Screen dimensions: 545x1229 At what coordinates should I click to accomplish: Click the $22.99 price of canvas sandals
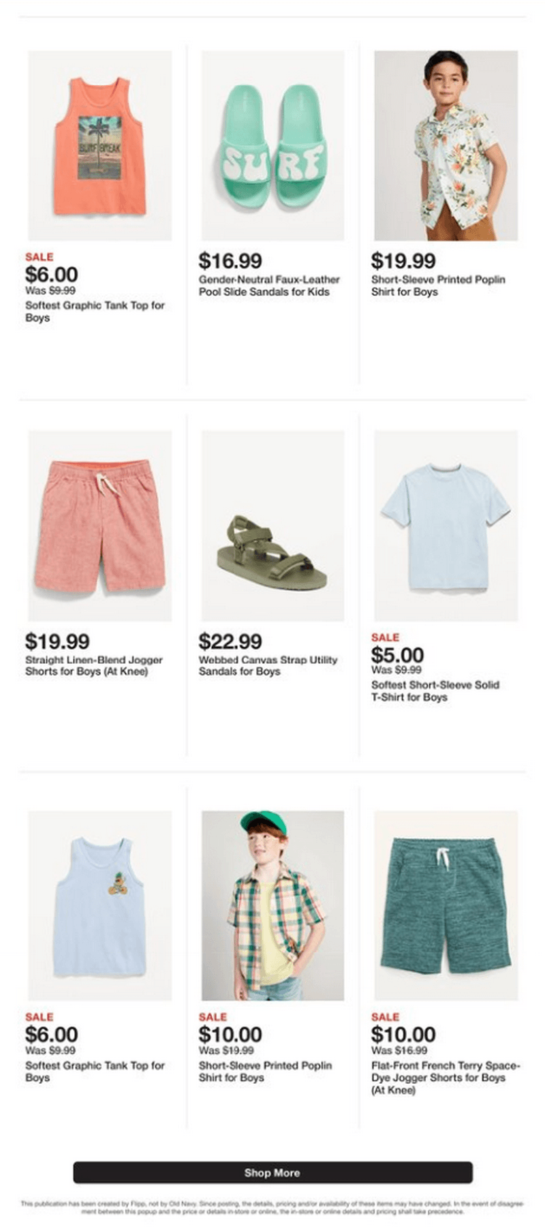pyautogui.click(x=230, y=641)
